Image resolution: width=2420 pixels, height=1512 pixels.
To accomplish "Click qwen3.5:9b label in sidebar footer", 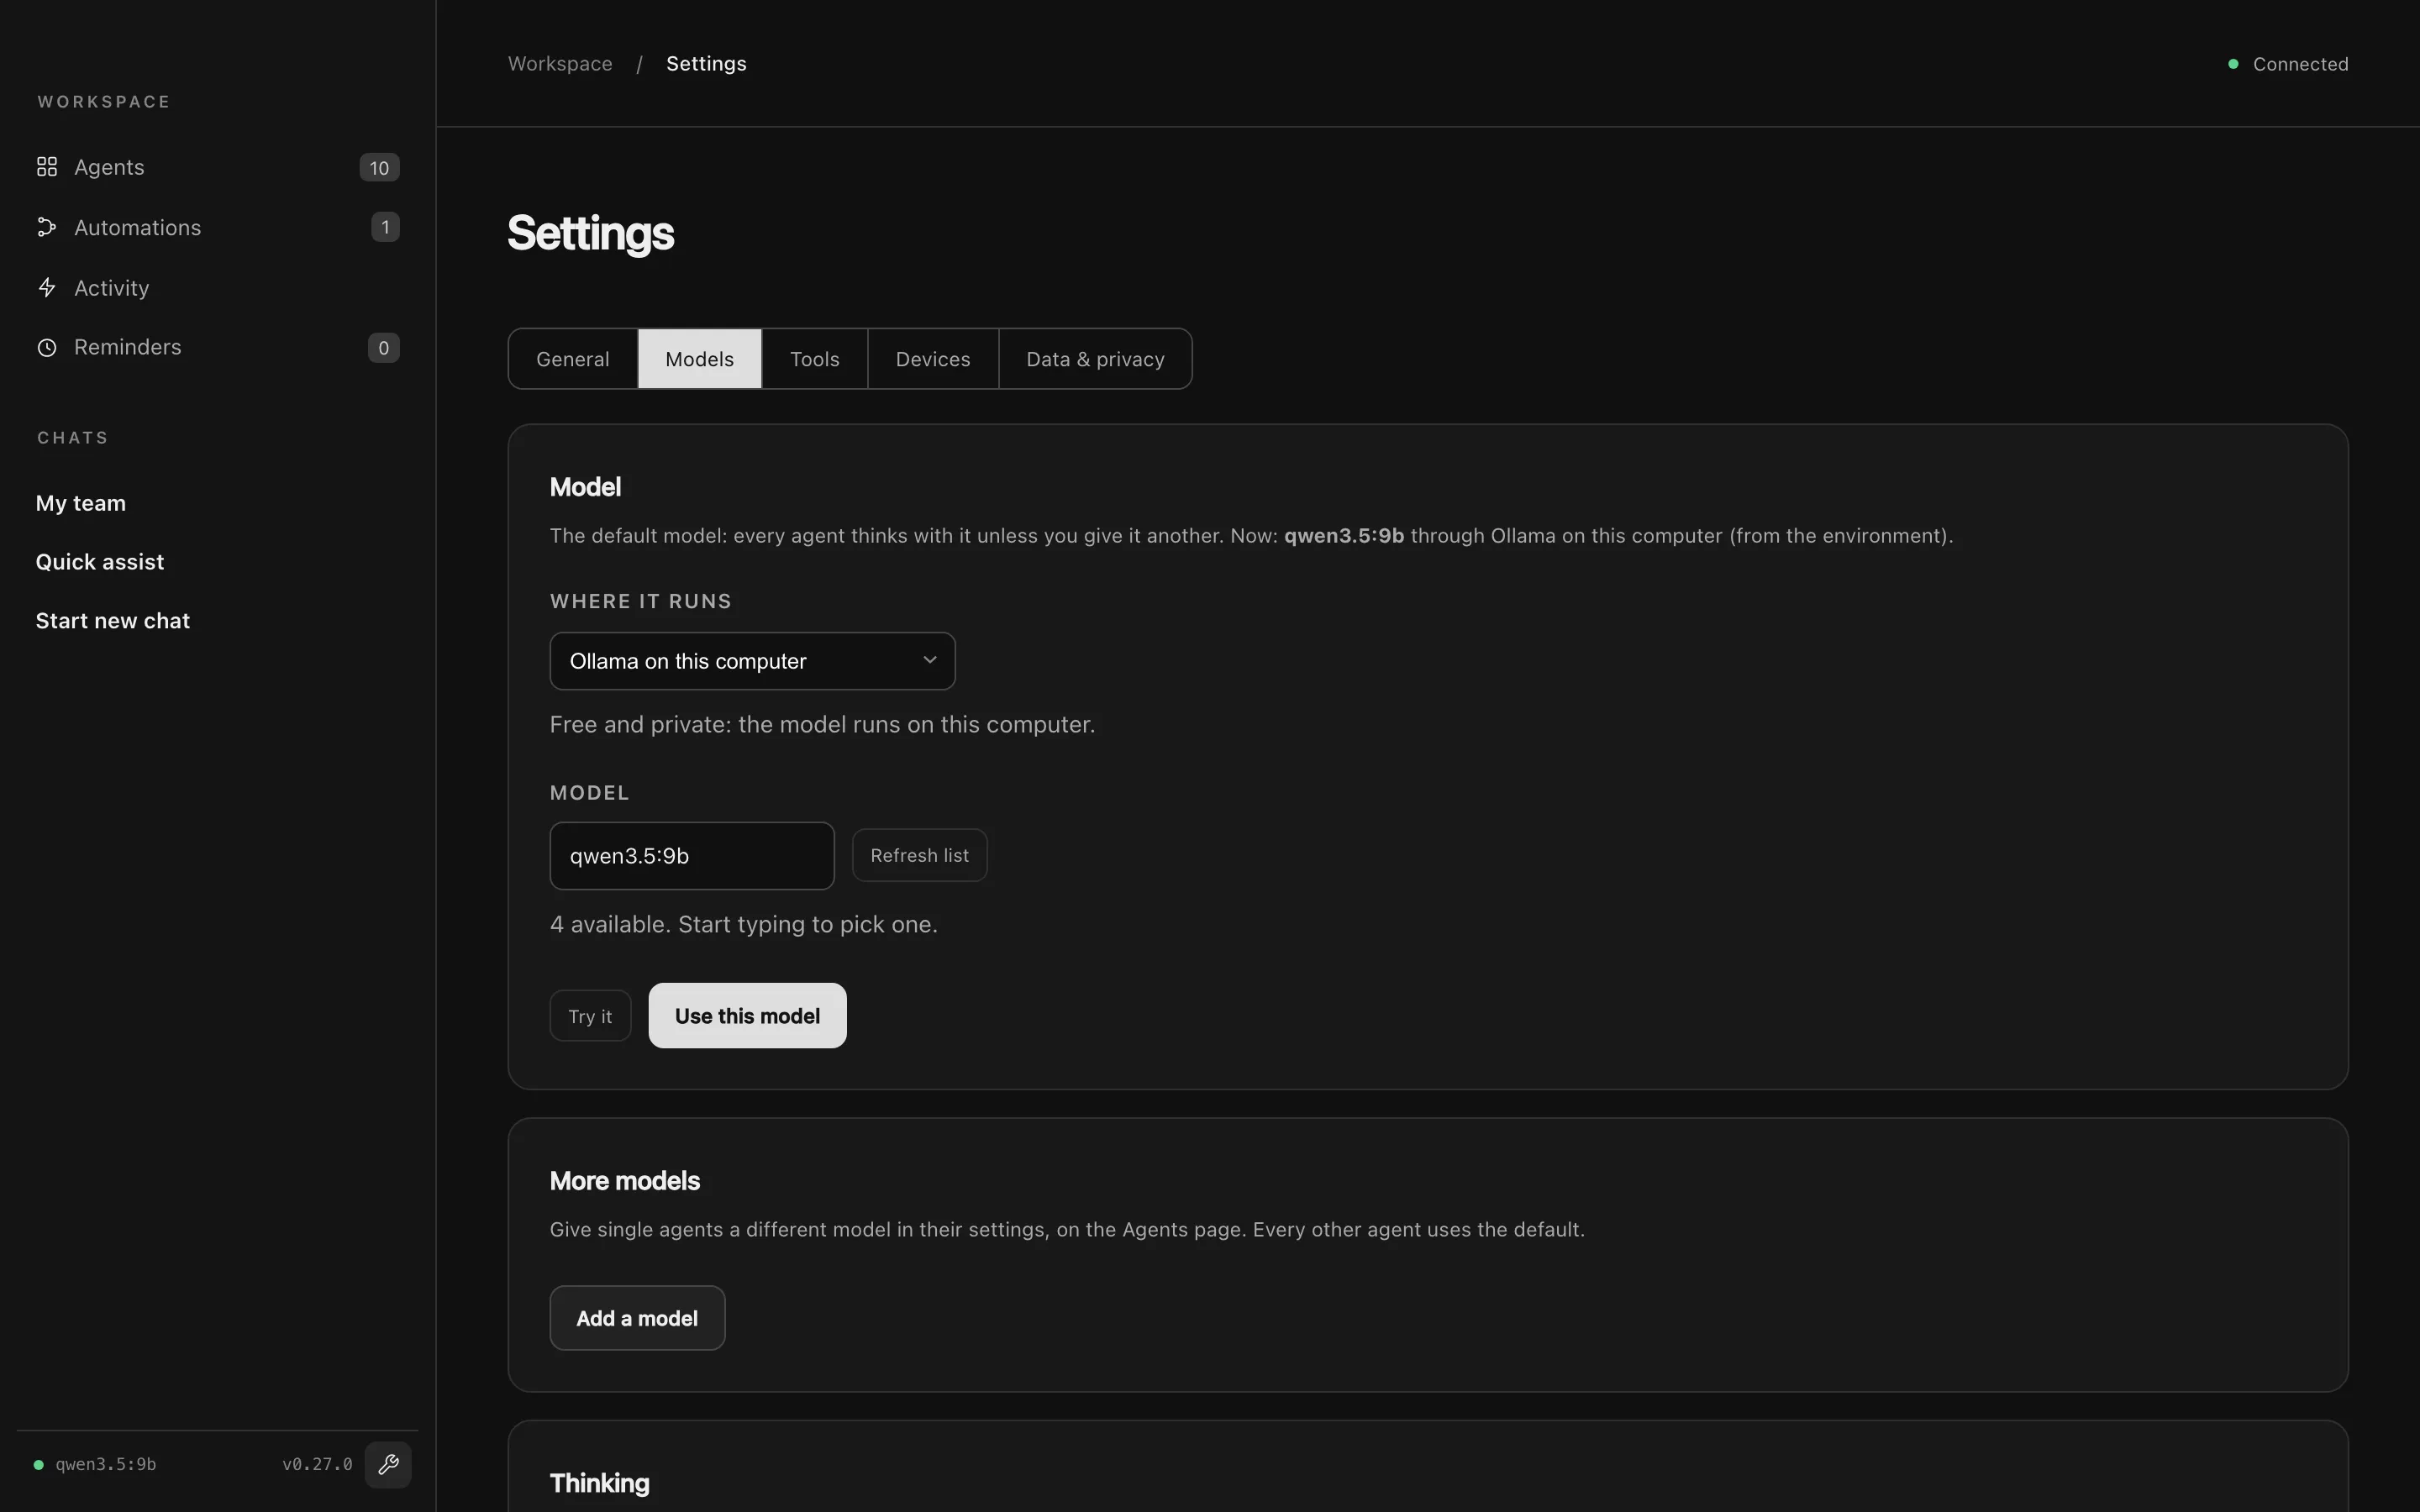I will [105, 1465].
